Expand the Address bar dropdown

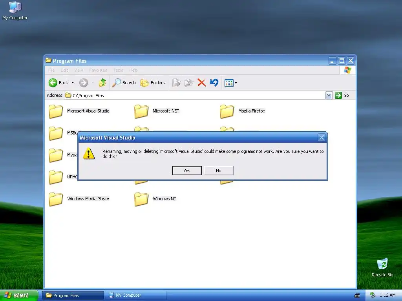coord(329,95)
